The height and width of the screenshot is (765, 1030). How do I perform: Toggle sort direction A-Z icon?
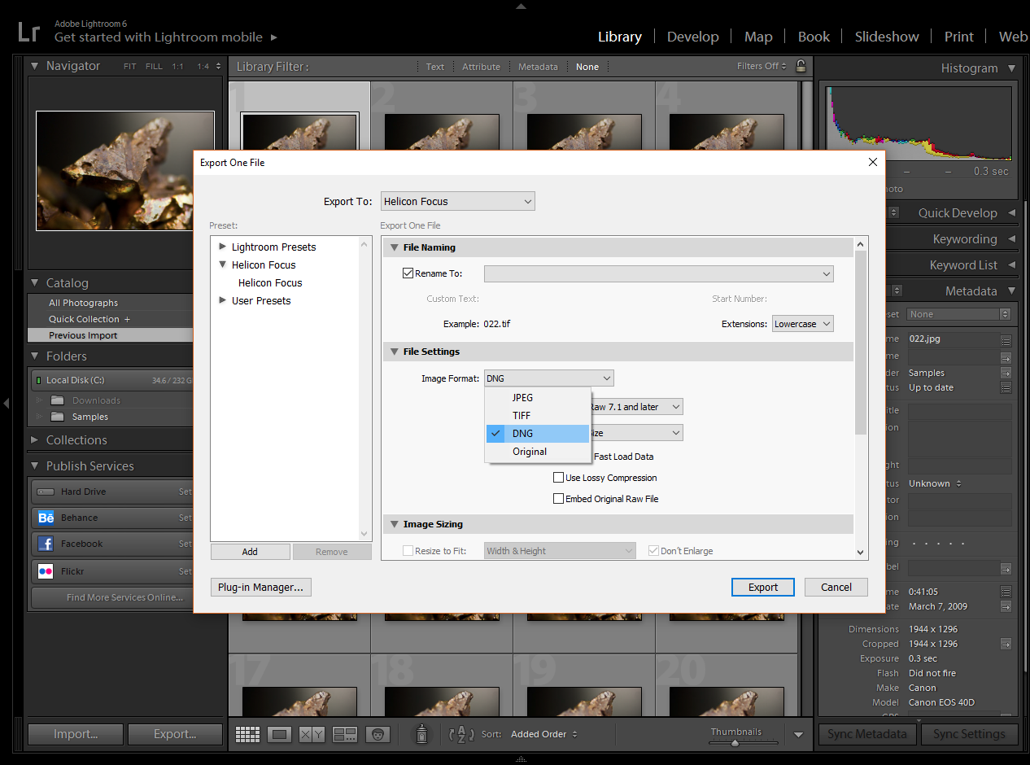(x=461, y=734)
